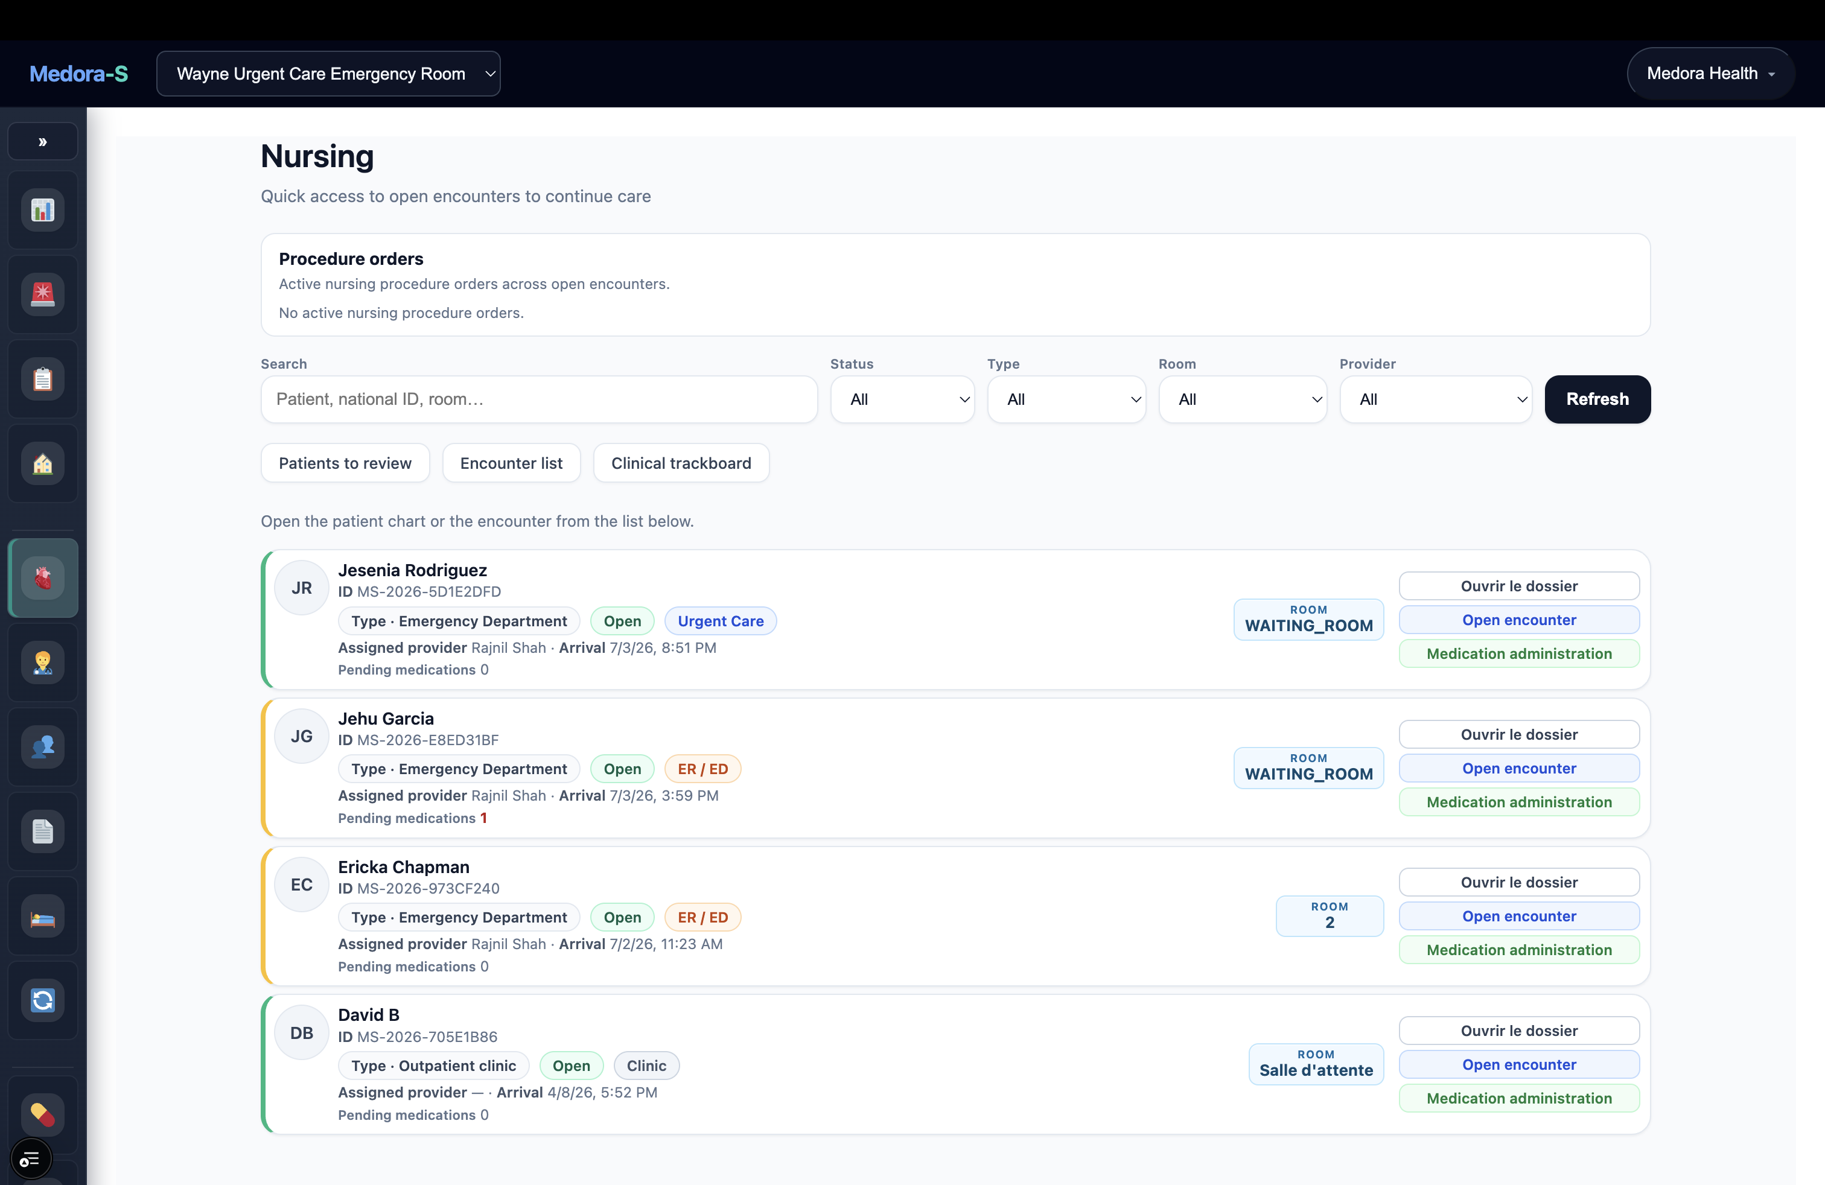The height and width of the screenshot is (1185, 1825).
Task: Open the document page sidebar icon
Action: click(43, 831)
